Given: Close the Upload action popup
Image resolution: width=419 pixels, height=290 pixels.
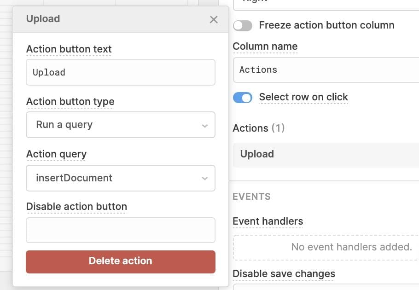Looking at the screenshot, I should pyautogui.click(x=214, y=19).
